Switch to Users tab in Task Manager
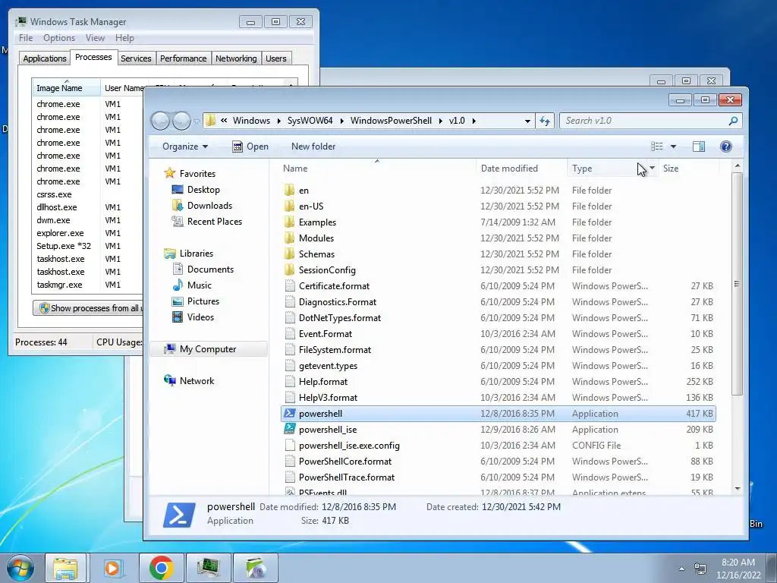The width and height of the screenshot is (777, 583). point(276,58)
